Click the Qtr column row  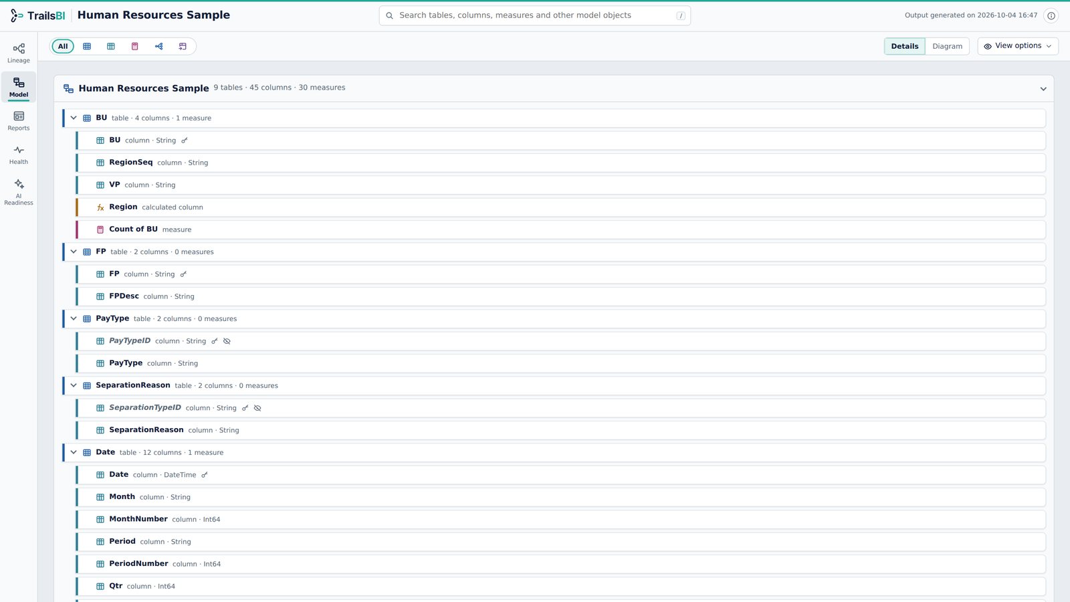click(561, 586)
